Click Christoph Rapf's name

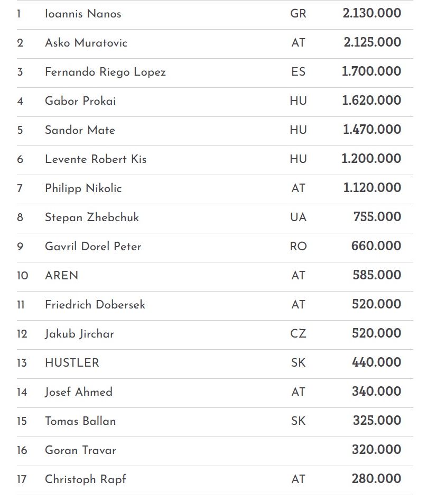(x=86, y=479)
